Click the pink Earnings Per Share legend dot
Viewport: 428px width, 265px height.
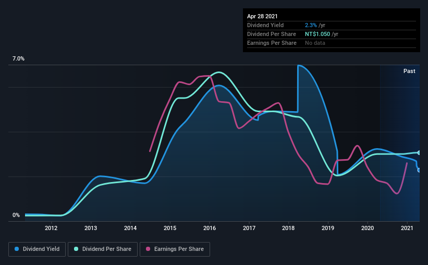148,249
